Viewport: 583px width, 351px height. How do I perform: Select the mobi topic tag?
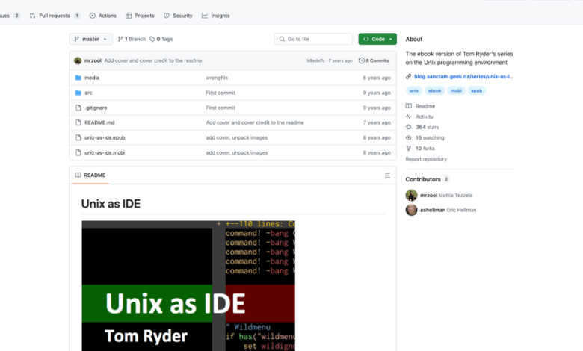click(x=456, y=90)
